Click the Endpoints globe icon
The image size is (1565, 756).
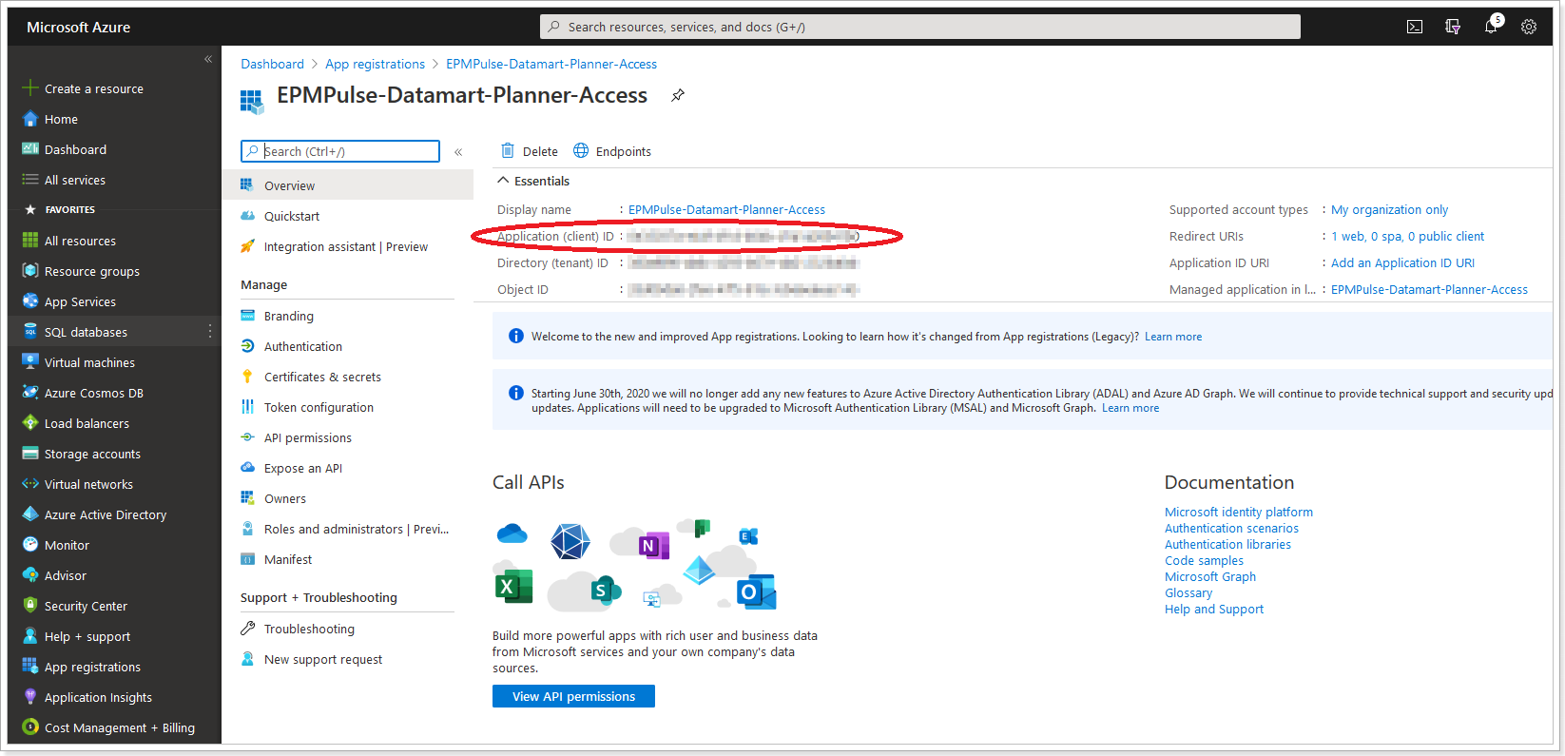(581, 150)
